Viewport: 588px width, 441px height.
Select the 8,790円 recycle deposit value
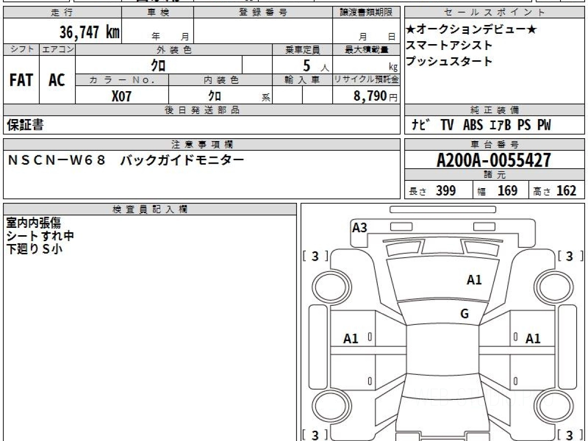376,96
